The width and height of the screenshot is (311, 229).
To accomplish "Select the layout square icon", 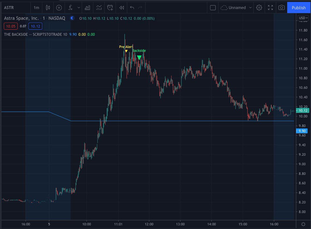I will [x=213, y=8].
